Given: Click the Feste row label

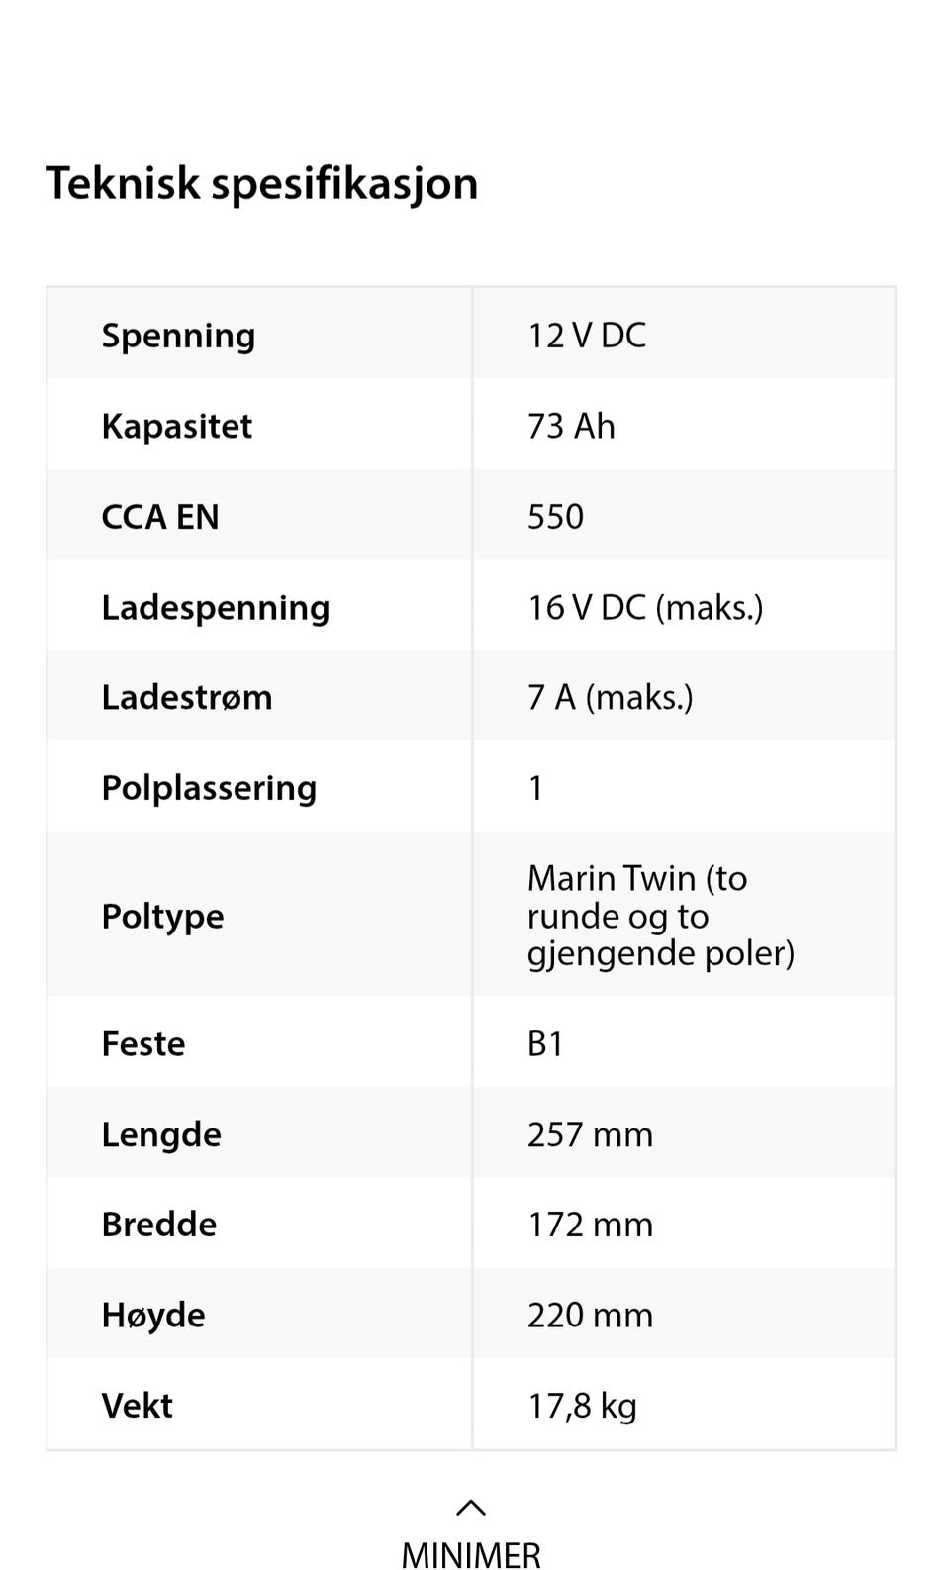Looking at the screenshot, I should [143, 1044].
